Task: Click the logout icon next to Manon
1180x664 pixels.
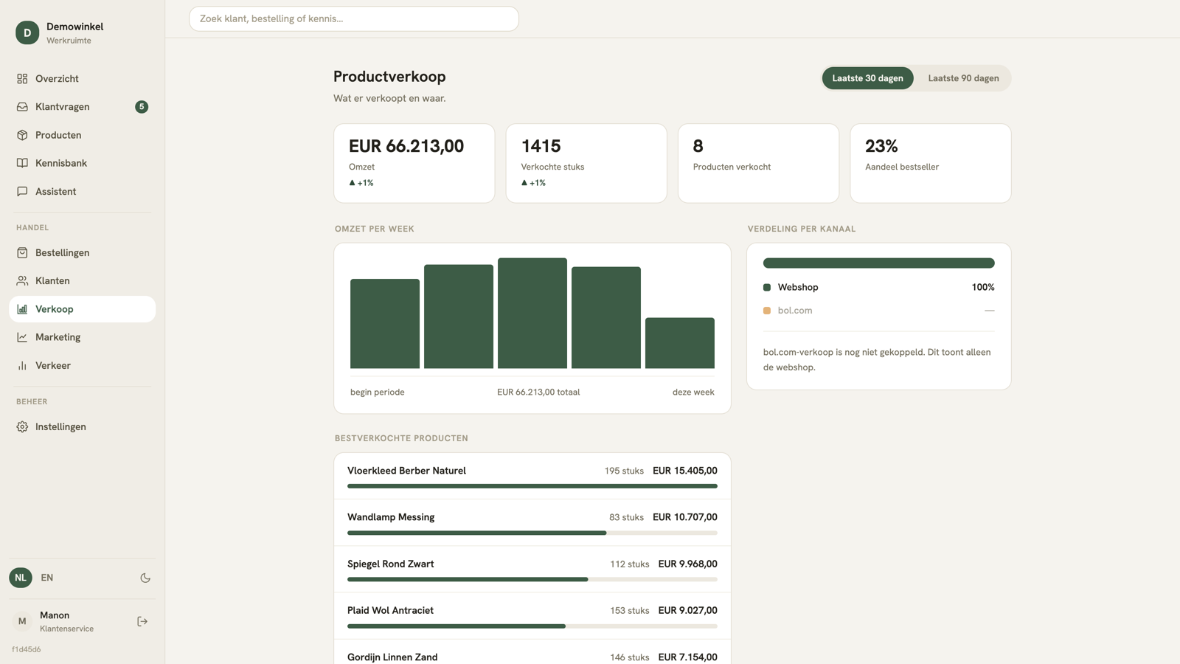Action: [x=142, y=621]
